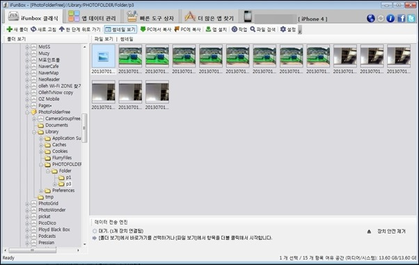Click Copy to PC toolbar button
Viewport: 419px width, 265px height.
click(187, 29)
